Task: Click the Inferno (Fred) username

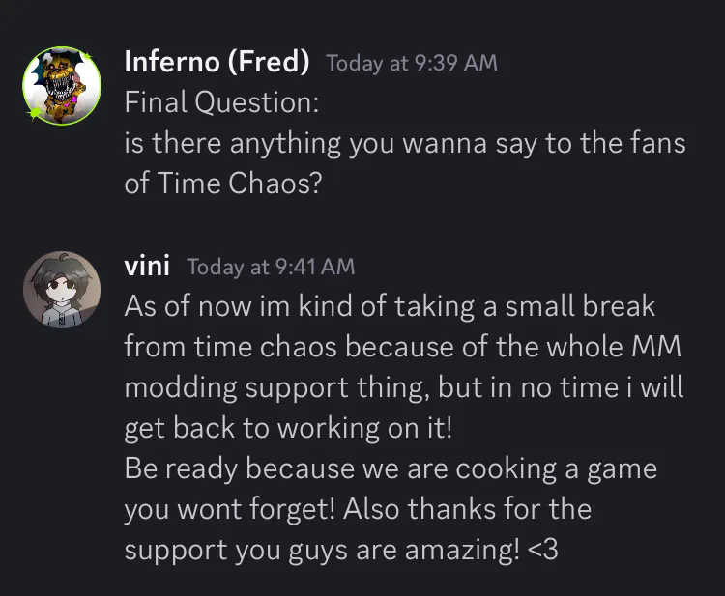Action: (217, 62)
